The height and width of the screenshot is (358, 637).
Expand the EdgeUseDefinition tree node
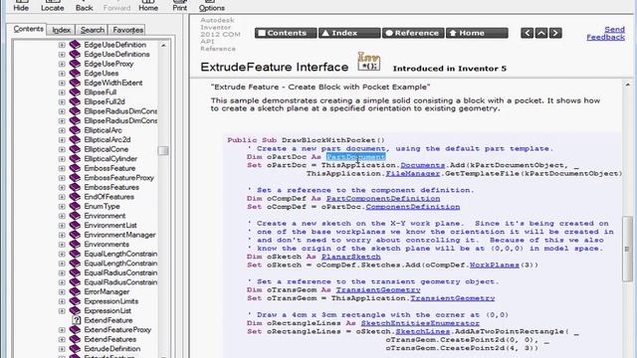62,45
